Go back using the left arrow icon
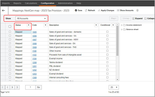155x97 pixels. pos(4,10)
